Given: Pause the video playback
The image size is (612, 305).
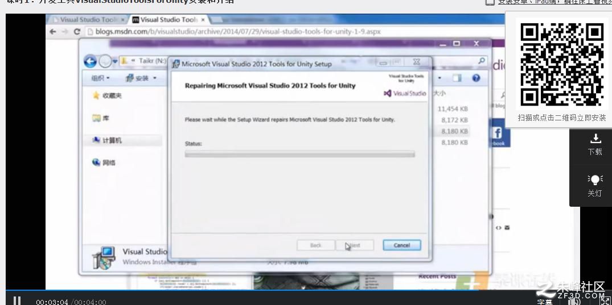Looking at the screenshot, I should coord(17,300).
